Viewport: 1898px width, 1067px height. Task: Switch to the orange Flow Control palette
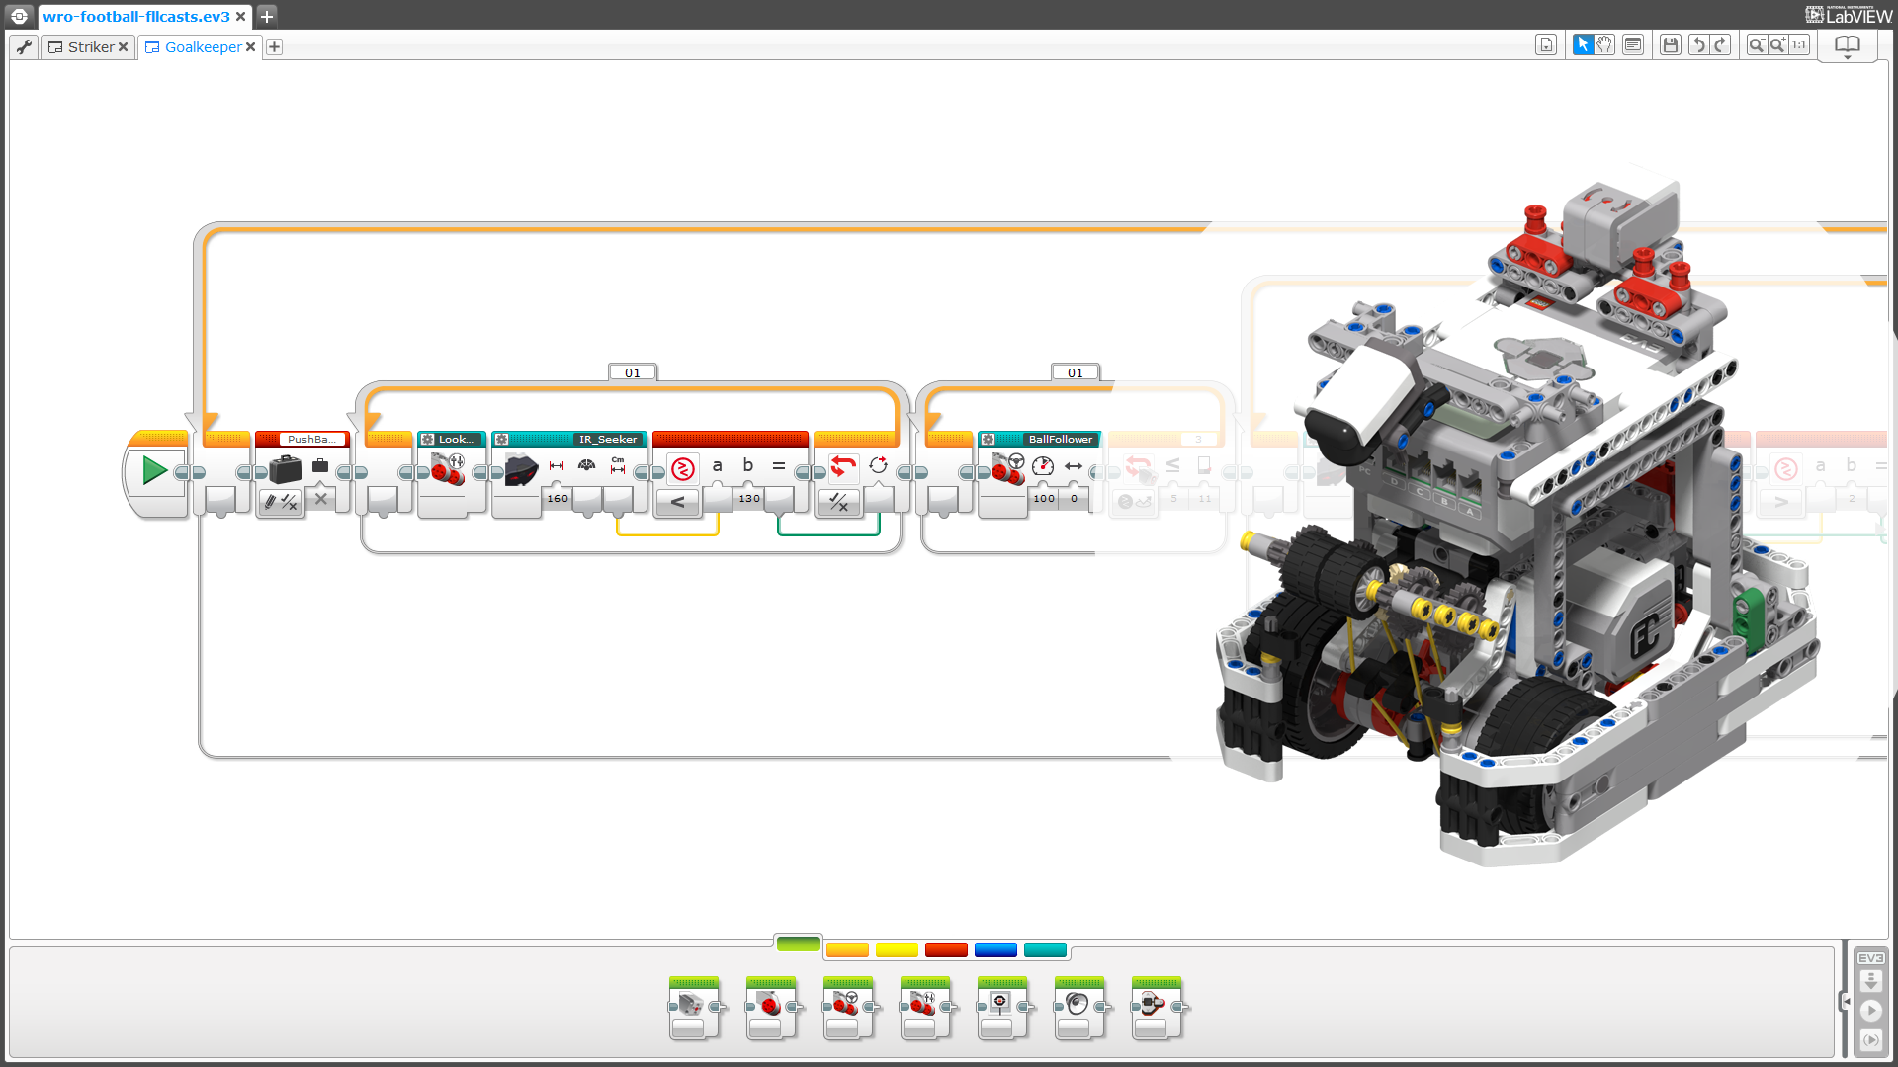pos(847,949)
